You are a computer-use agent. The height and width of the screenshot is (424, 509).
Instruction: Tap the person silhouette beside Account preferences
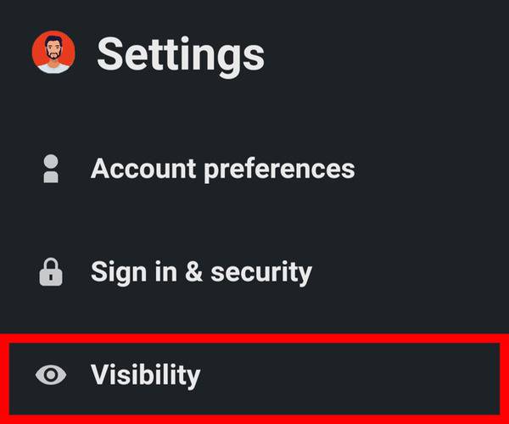pos(51,169)
